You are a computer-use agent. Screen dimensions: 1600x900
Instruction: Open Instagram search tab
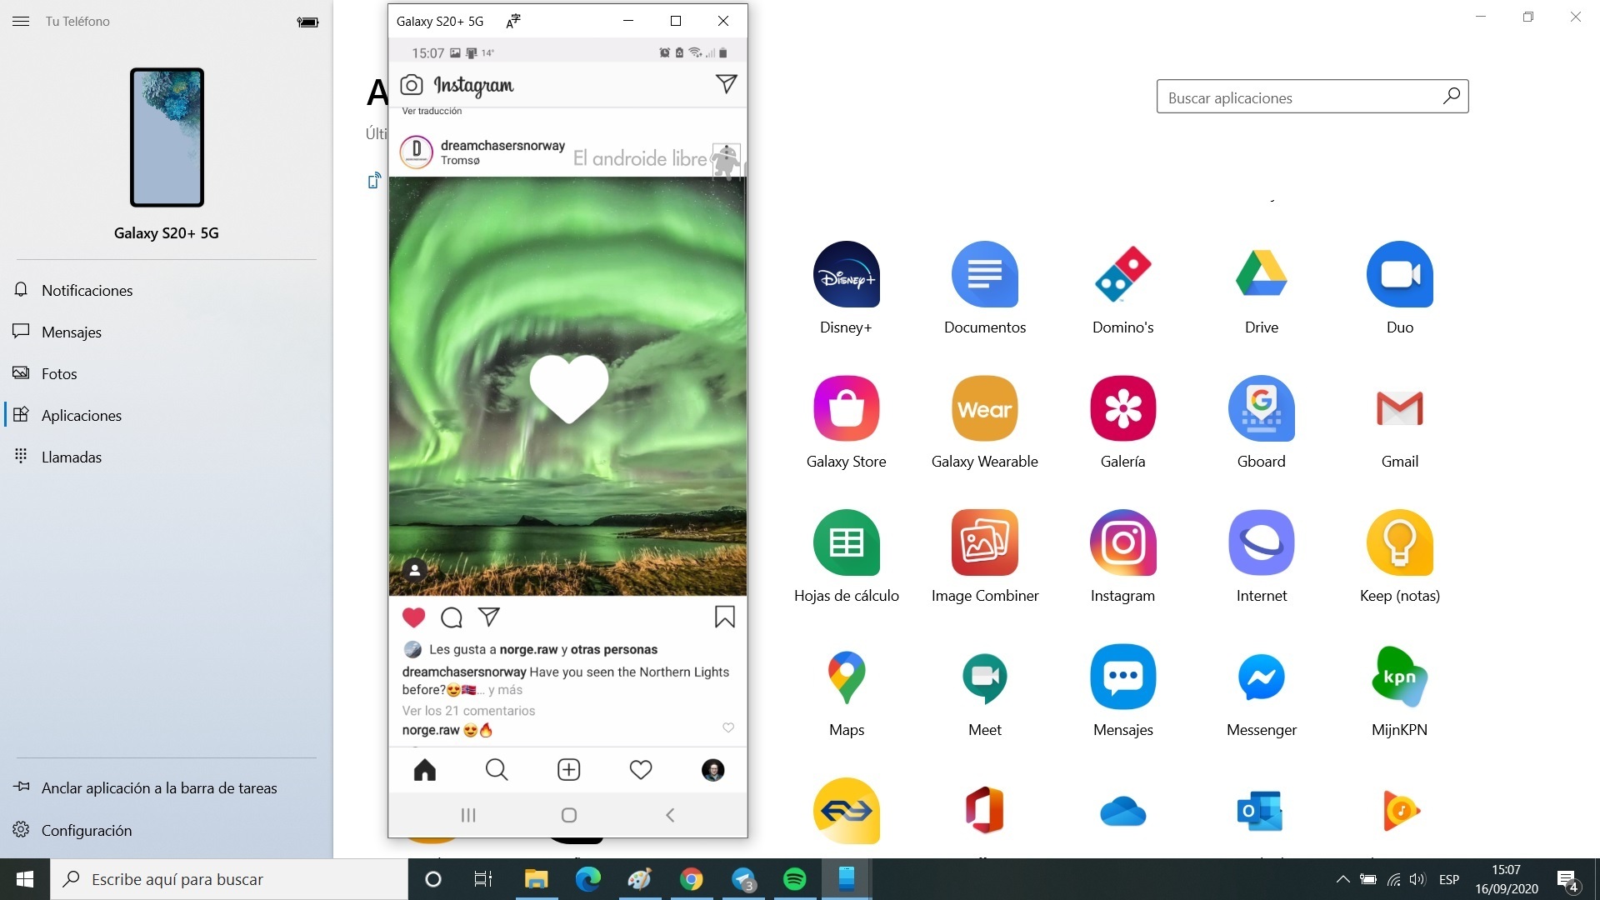coord(497,769)
